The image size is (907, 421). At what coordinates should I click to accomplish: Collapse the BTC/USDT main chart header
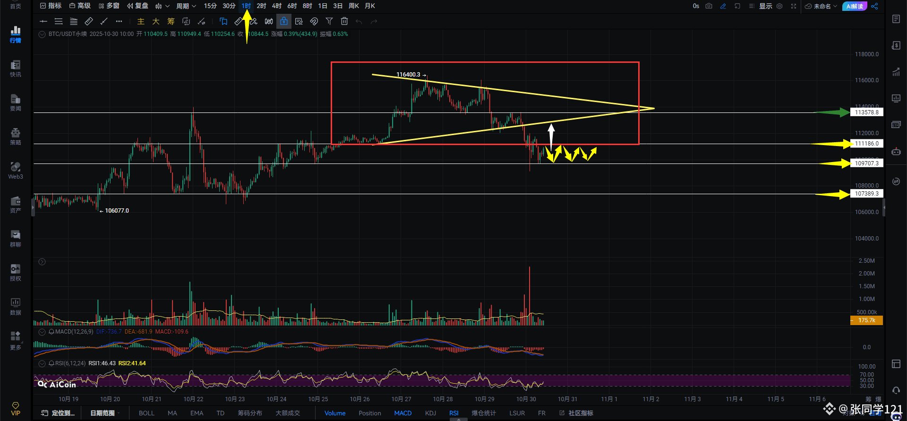pyautogui.click(x=42, y=34)
